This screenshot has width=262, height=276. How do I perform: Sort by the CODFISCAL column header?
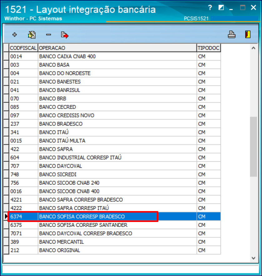[23, 48]
